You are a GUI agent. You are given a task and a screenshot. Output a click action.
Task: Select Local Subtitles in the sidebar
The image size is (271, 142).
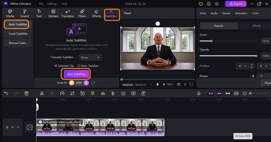click(18, 34)
